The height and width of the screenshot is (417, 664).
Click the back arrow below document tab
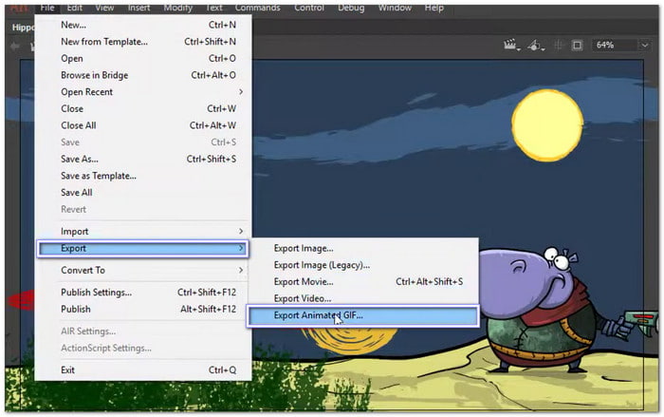14,46
